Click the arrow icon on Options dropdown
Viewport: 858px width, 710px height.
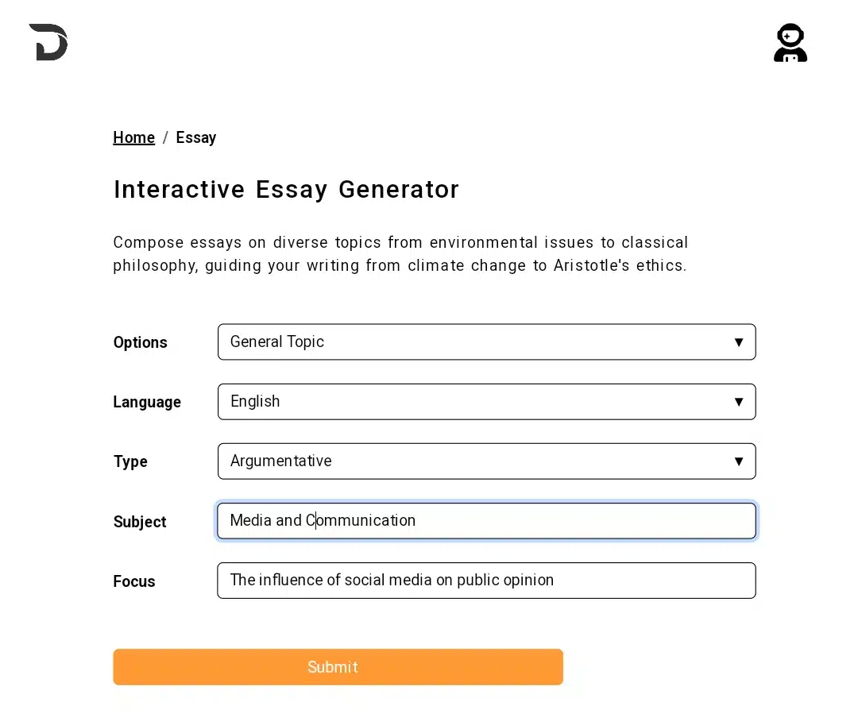[739, 342]
